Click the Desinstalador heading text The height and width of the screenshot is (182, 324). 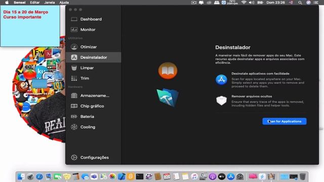click(x=233, y=48)
